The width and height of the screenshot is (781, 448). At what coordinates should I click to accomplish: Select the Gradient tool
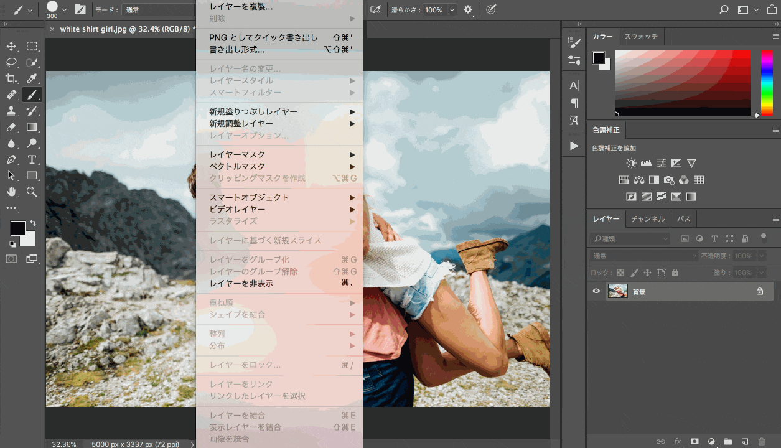click(32, 127)
